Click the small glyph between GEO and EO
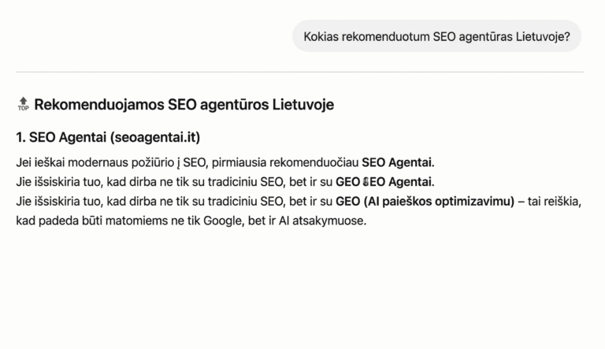The image size is (605, 349). (366, 182)
